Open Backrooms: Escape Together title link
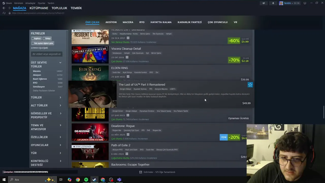The height and width of the screenshot is (183, 325). [x=130, y=164]
